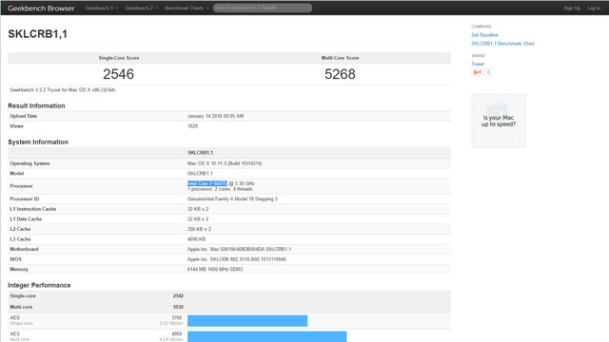Screen dimensions: 609x342
Task: Share the result via Tweet link
Action: click(x=478, y=64)
